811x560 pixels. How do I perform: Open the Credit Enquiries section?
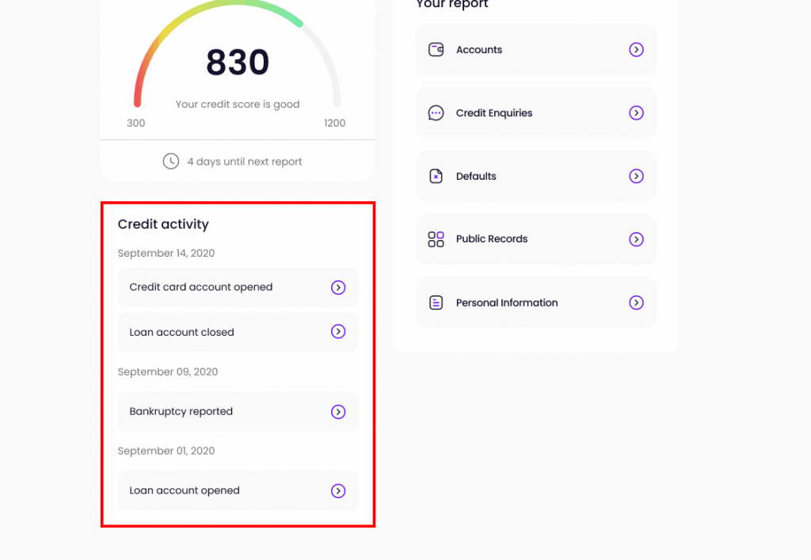pyautogui.click(x=535, y=112)
